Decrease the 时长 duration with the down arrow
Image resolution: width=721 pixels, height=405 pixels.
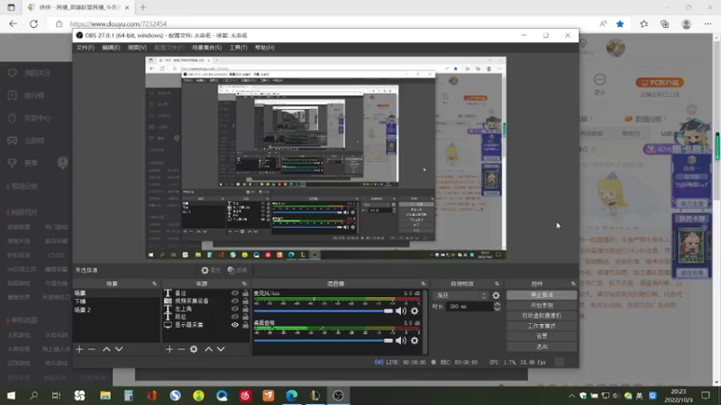click(497, 309)
